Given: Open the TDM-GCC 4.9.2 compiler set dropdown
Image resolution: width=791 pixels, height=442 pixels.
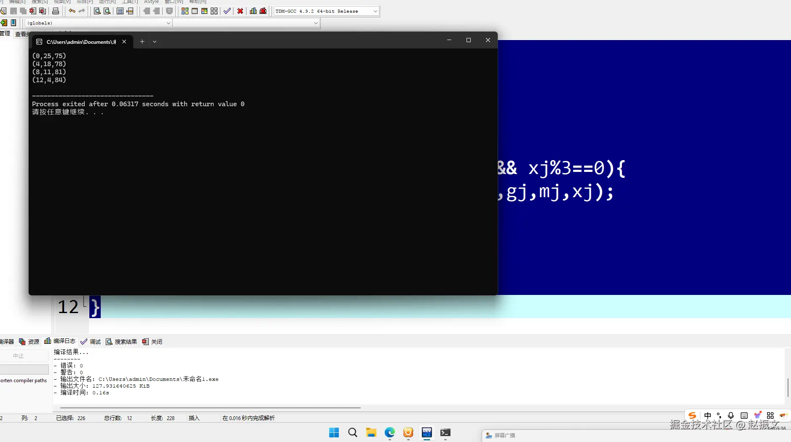Looking at the screenshot, I should pyautogui.click(x=327, y=11).
